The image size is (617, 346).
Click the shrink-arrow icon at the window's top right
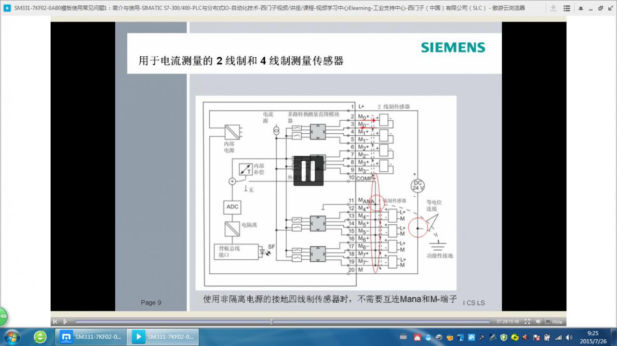coord(610,8)
